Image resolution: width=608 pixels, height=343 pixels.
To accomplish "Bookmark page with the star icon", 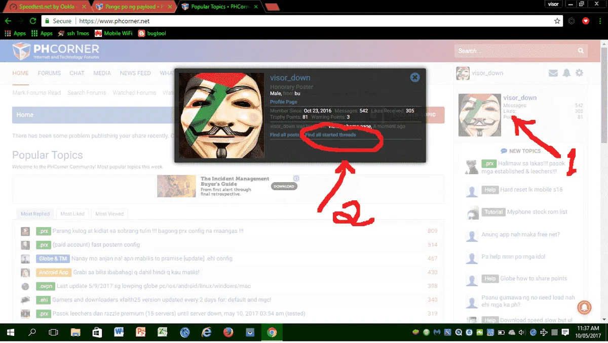I will tap(557, 21).
